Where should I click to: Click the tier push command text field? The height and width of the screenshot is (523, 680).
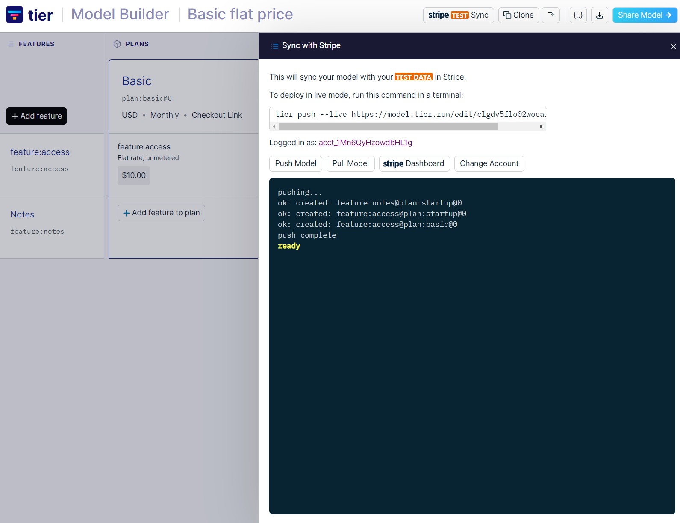click(408, 114)
